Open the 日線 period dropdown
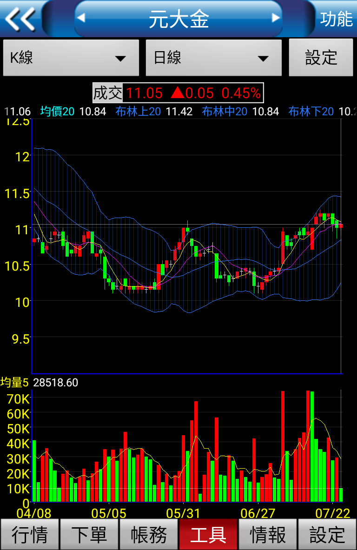The image size is (357, 550). (x=213, y=58)
